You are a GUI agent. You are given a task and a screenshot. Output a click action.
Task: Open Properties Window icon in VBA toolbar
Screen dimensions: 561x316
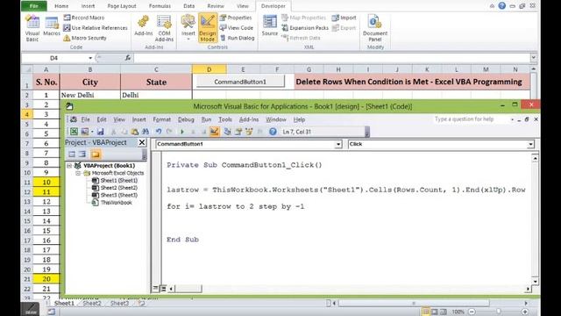pos(238,132)
